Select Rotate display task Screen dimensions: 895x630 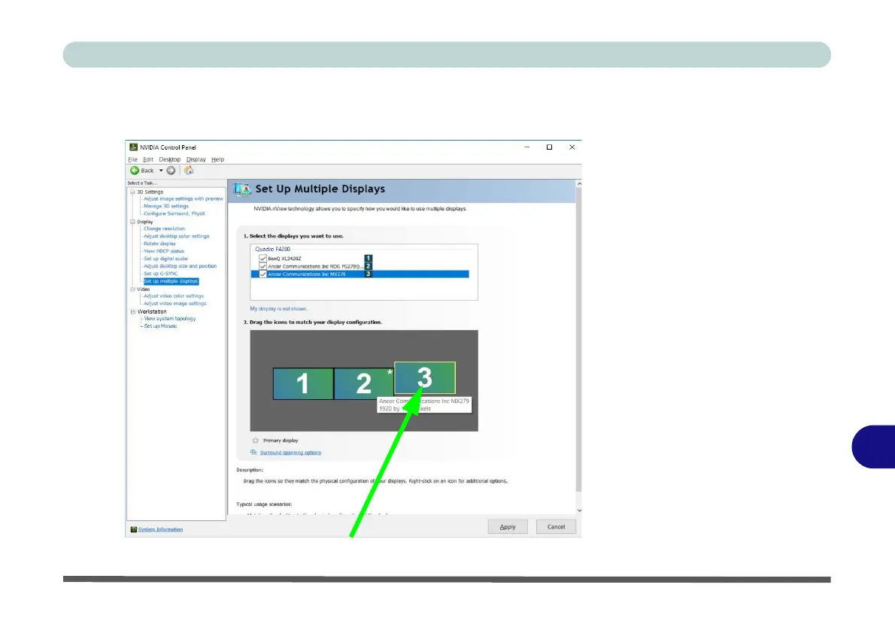(x=159, y=244)
